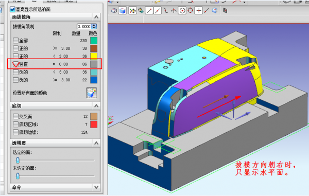Tick the 底切区域 undercut regions checkbox
Viewport: 309px width, 196px height.
[15, 124]
